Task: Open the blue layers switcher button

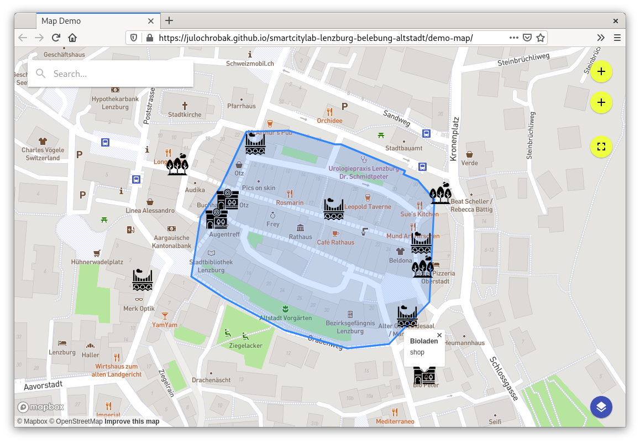Action: click(x=601, y=407)
